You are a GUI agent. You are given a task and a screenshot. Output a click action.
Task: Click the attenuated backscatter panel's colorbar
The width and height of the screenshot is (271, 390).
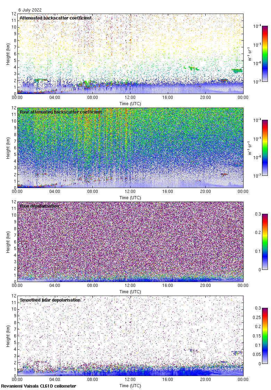[265, 54]
